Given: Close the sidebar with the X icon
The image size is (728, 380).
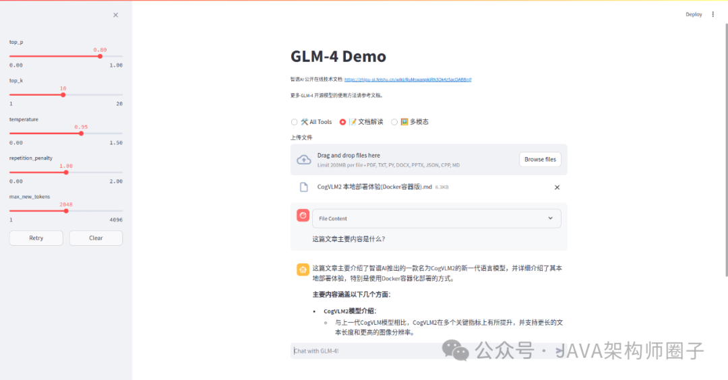Looking at the screenshot, I should (116, 15).
